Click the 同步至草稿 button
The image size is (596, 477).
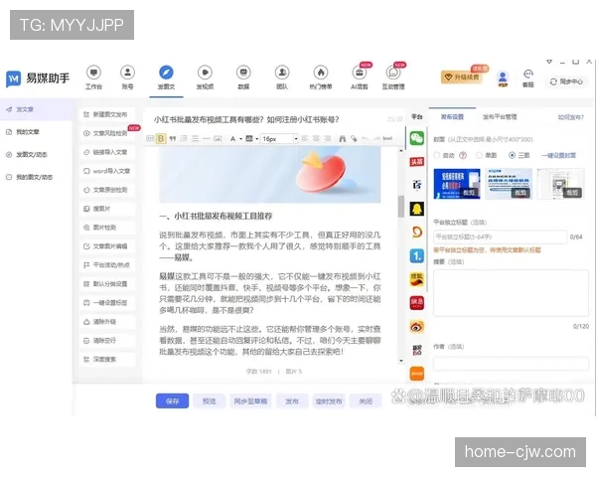click(250, 400)
